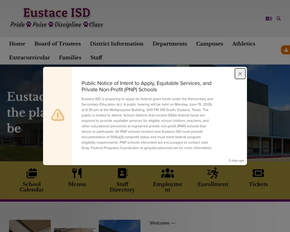Click the Enrollment label
Viewport: 290px width, 232px height.
[x=213, y=184]
